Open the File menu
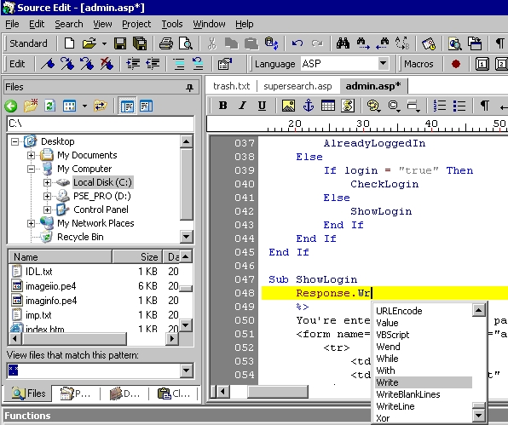The height and width of the screenshot is (425, 508). tap(12, 25)
